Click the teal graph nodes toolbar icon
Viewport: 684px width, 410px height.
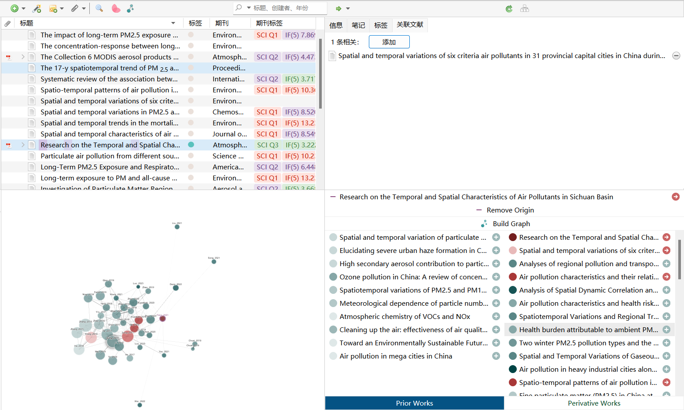point(130,8)
